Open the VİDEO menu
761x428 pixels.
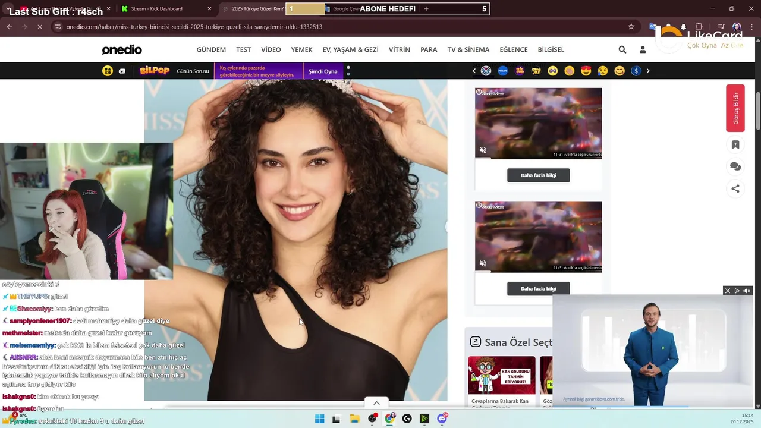point(271,49)
